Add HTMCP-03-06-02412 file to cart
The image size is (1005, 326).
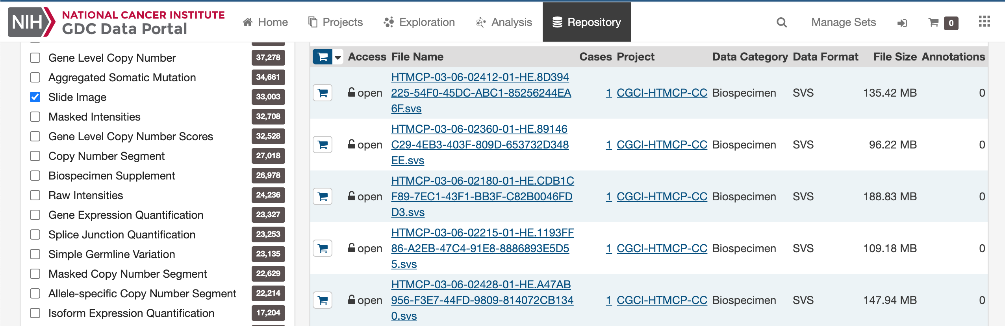tap(323, 93)
